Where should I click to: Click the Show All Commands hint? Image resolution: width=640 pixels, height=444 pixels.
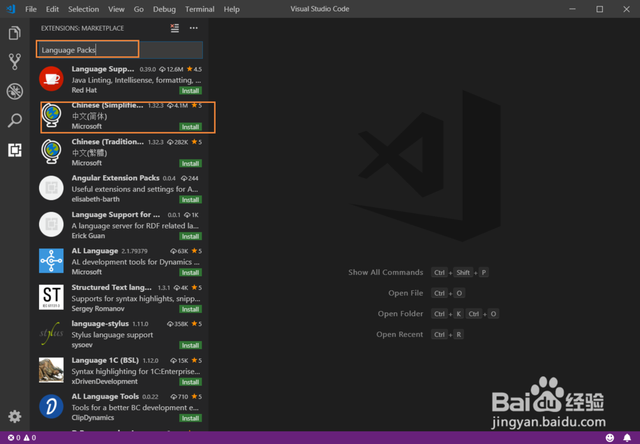click(386, 272)
